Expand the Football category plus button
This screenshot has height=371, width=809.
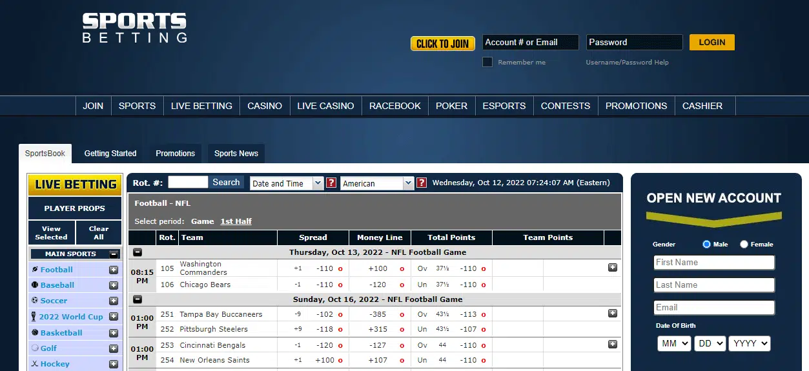click(x=114, y=270)
